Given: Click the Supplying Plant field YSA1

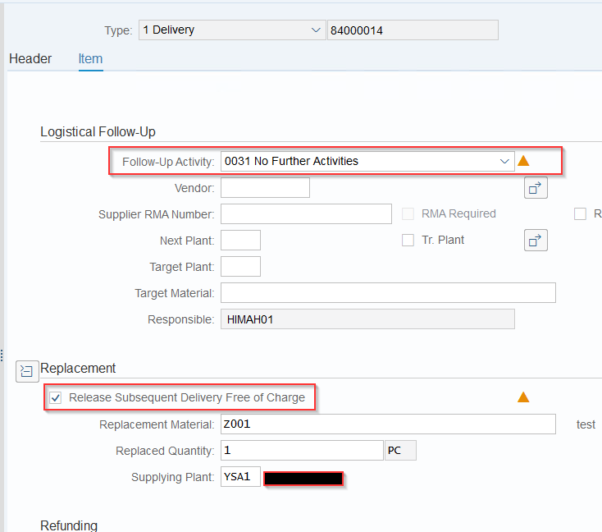Looking at the screenshot, I should coord(241,477).
